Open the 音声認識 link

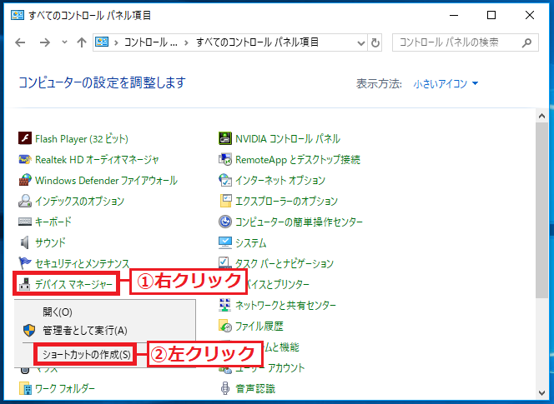tap(255, 388)
